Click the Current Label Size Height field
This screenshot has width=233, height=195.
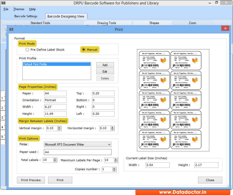click(206, 165)
